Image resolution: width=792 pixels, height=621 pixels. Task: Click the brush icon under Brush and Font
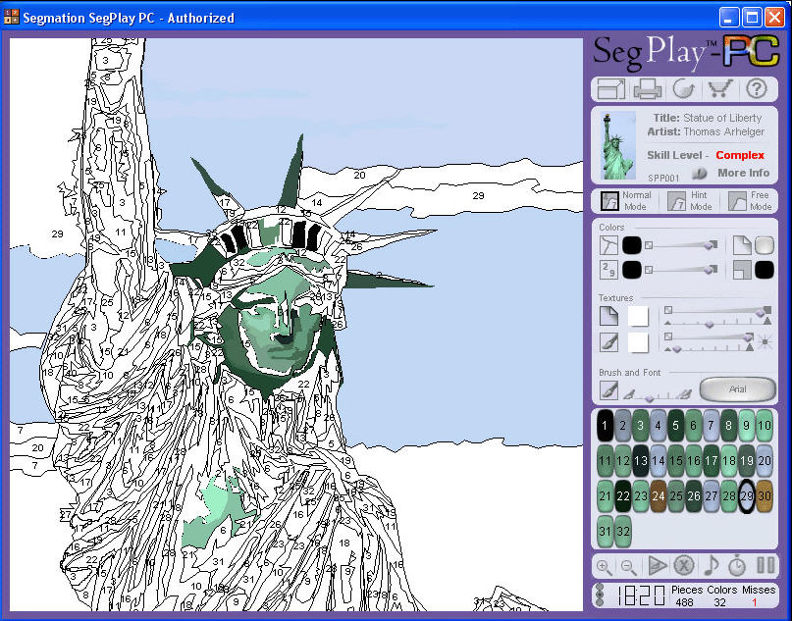(608, 389)
